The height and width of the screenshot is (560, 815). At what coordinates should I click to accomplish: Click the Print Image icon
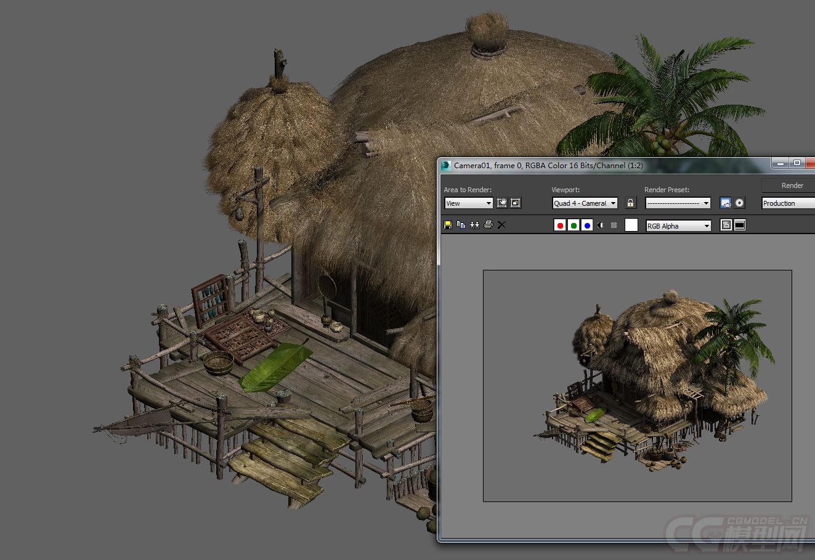click(x=488, y=225)
